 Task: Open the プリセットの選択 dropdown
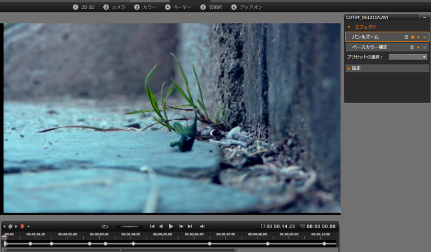[x=408, y=57]
